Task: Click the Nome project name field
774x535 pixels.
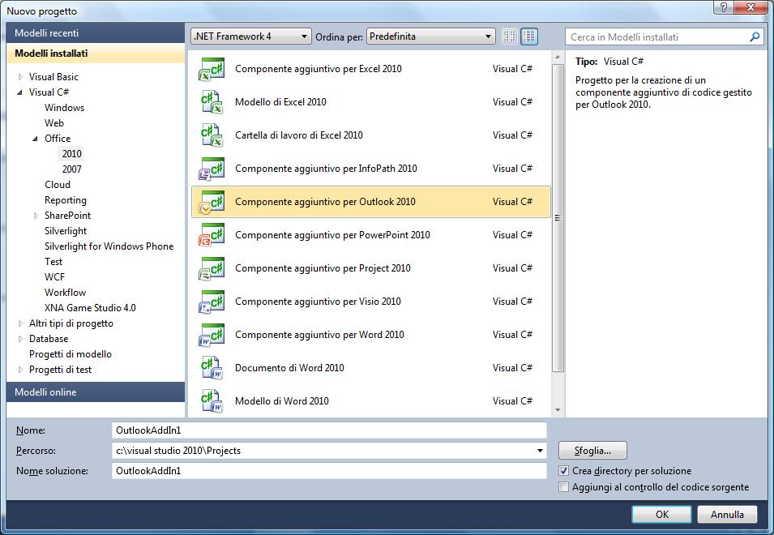Action: click(329, 430)
